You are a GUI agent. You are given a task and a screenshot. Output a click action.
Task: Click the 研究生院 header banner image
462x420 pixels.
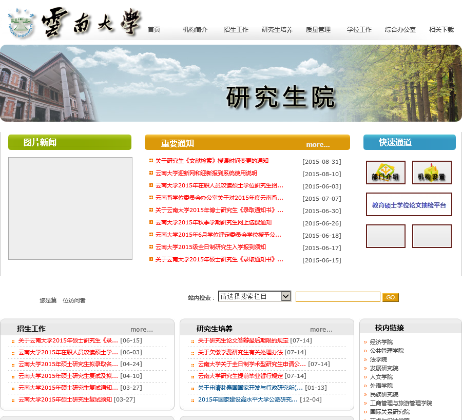[231, 83]
